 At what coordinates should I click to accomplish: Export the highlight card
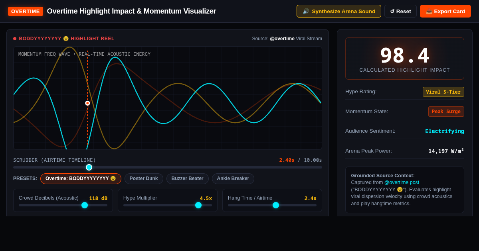tap(445, 11)
